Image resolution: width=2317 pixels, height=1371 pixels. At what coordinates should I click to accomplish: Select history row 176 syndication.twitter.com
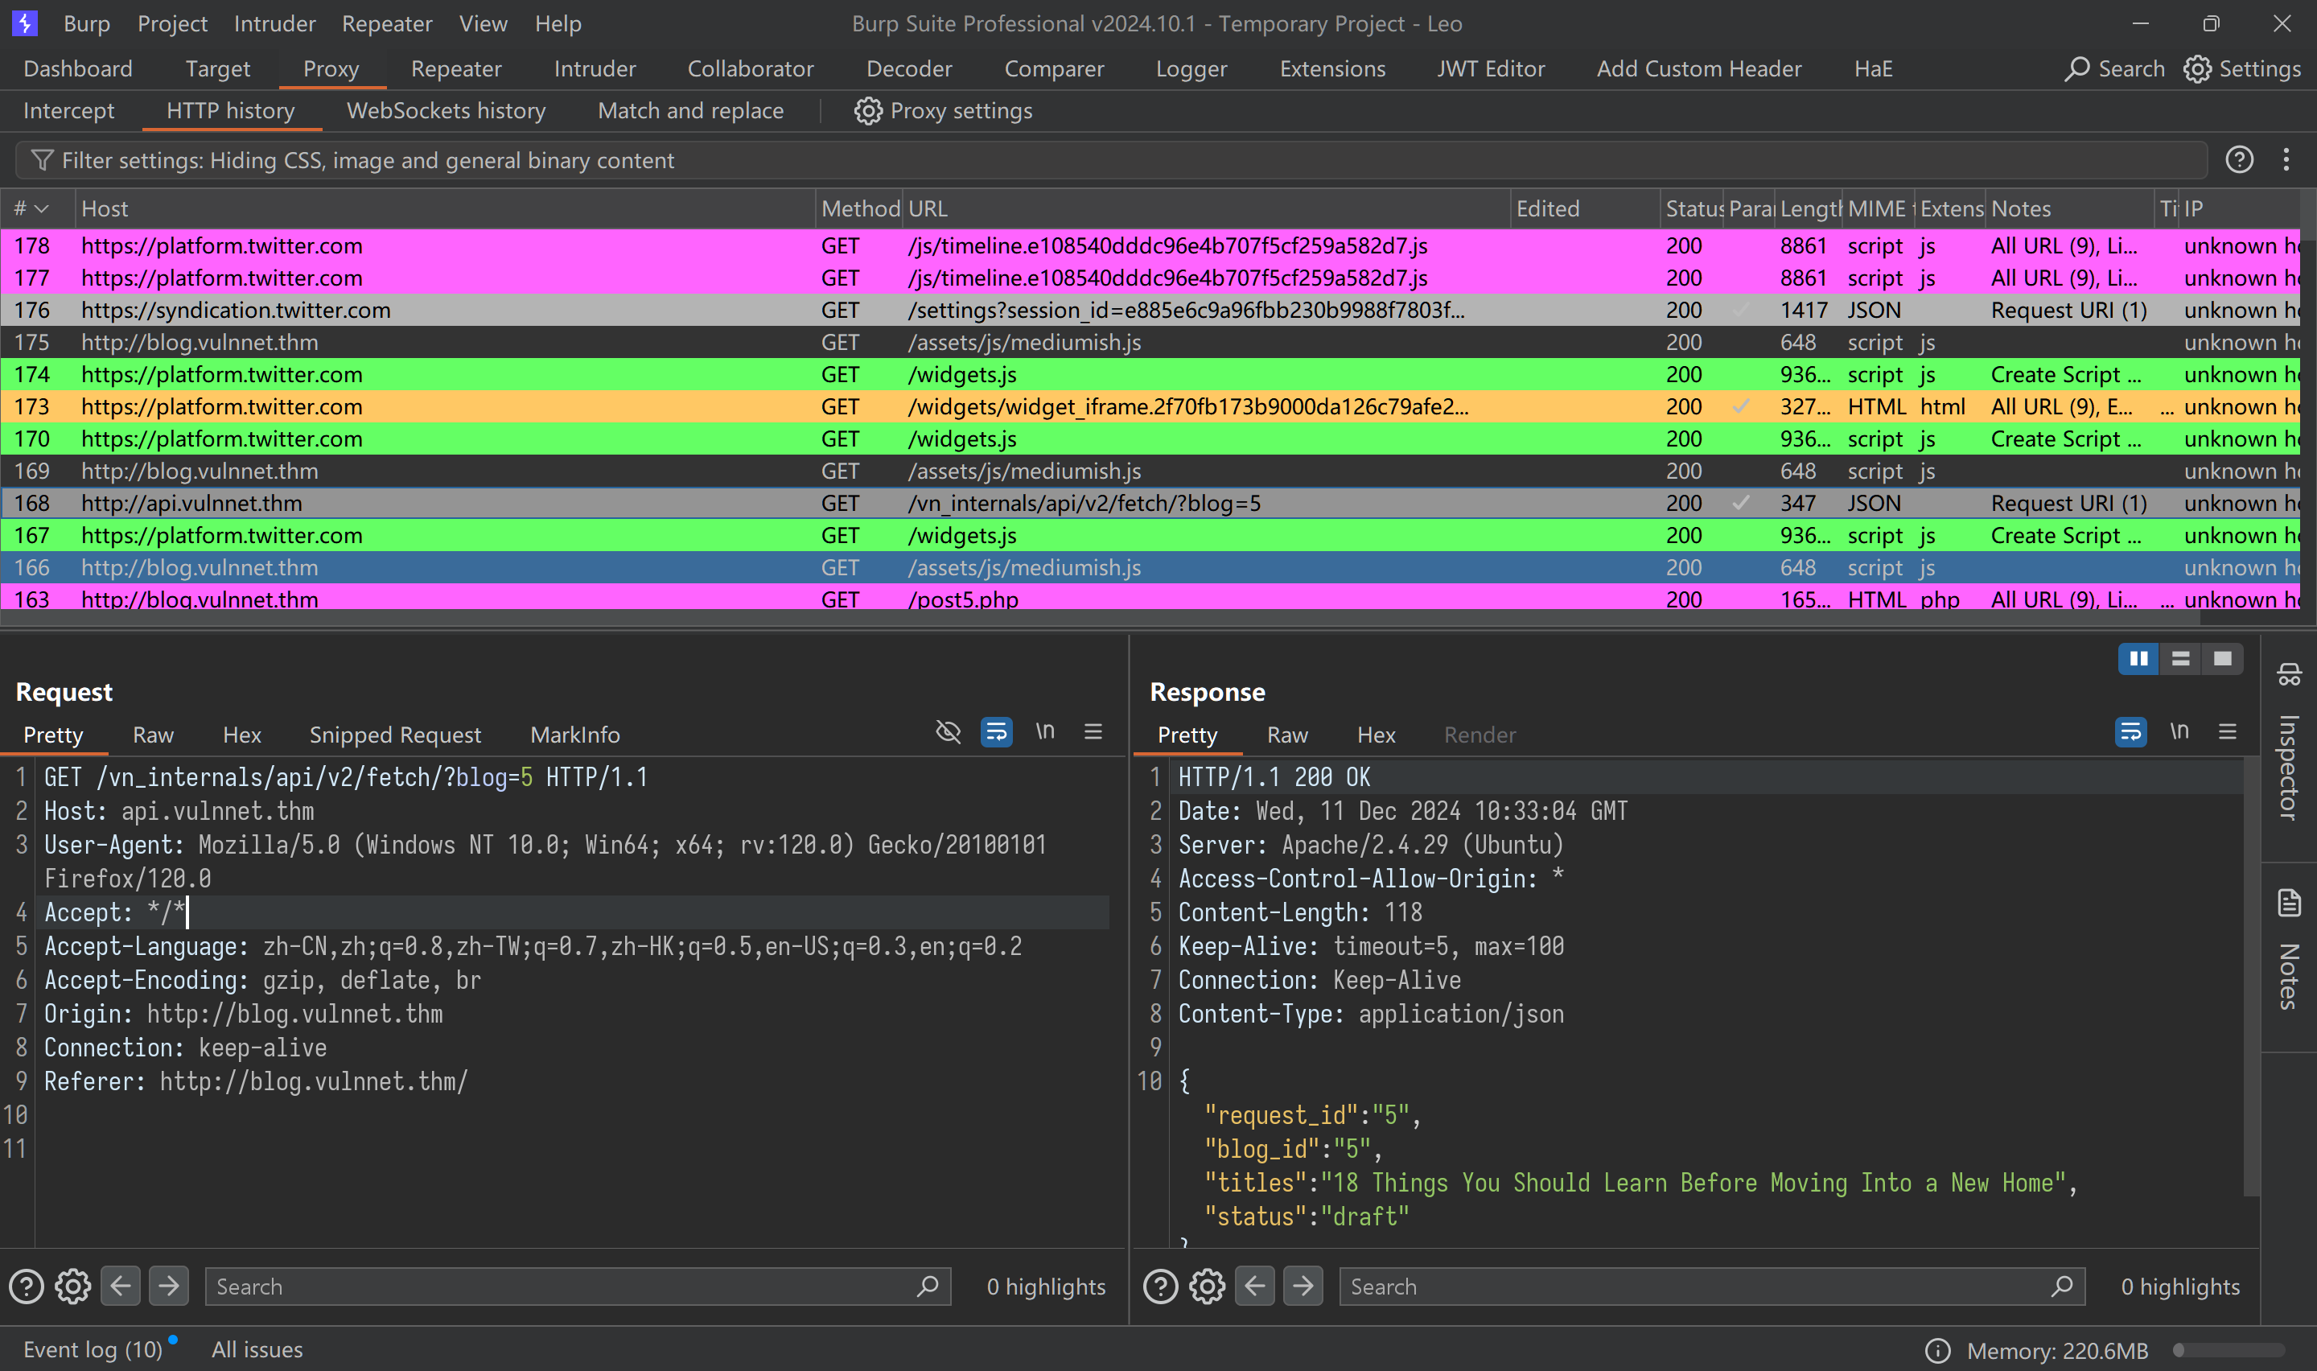point(1150,311)
